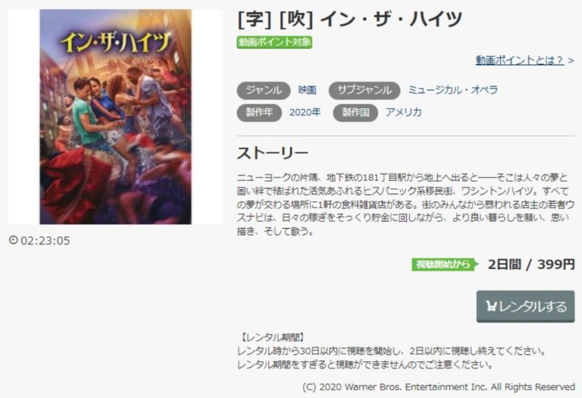This screenshot has height=398, width=582.
Task: Click the 【レンタル期間】 notice heading
Action: 272,337
